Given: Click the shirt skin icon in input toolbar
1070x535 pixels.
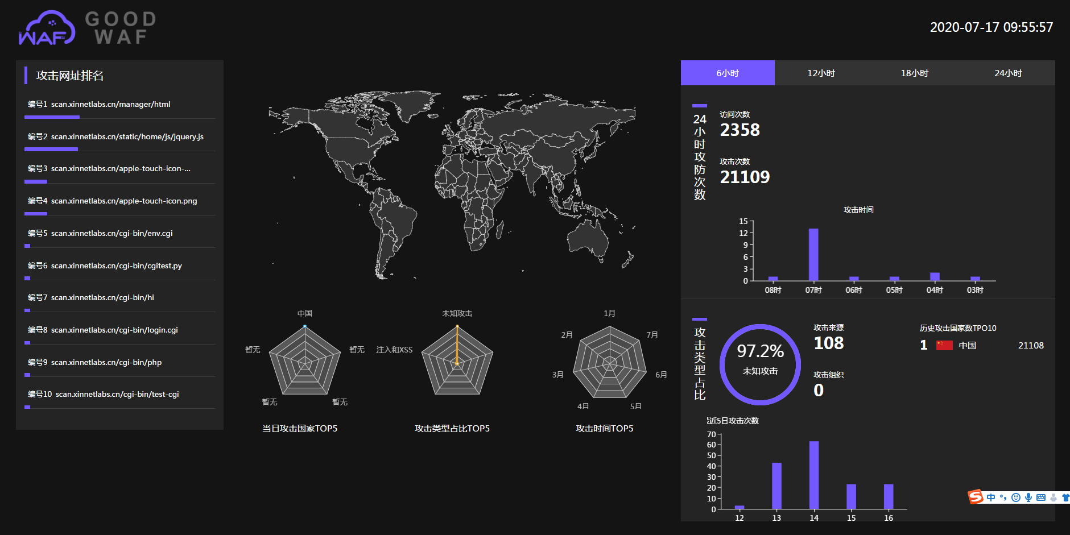Looking at the screenshot, I should pyautogui.click(x=1065, y=497).
